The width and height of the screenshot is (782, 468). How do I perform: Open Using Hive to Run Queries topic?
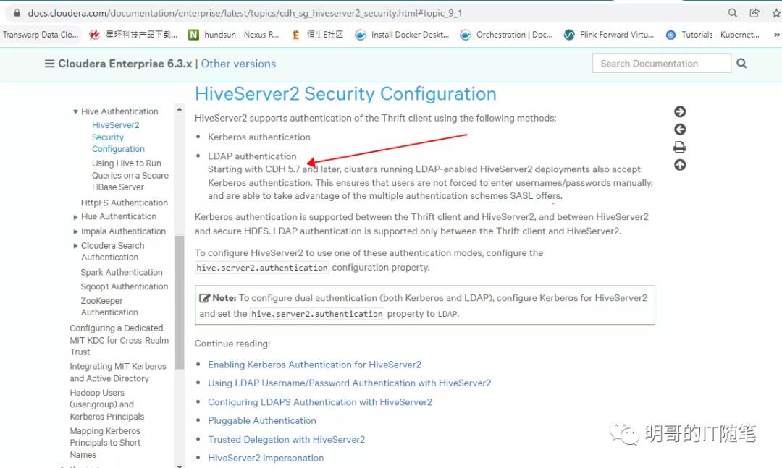(130, 175)
